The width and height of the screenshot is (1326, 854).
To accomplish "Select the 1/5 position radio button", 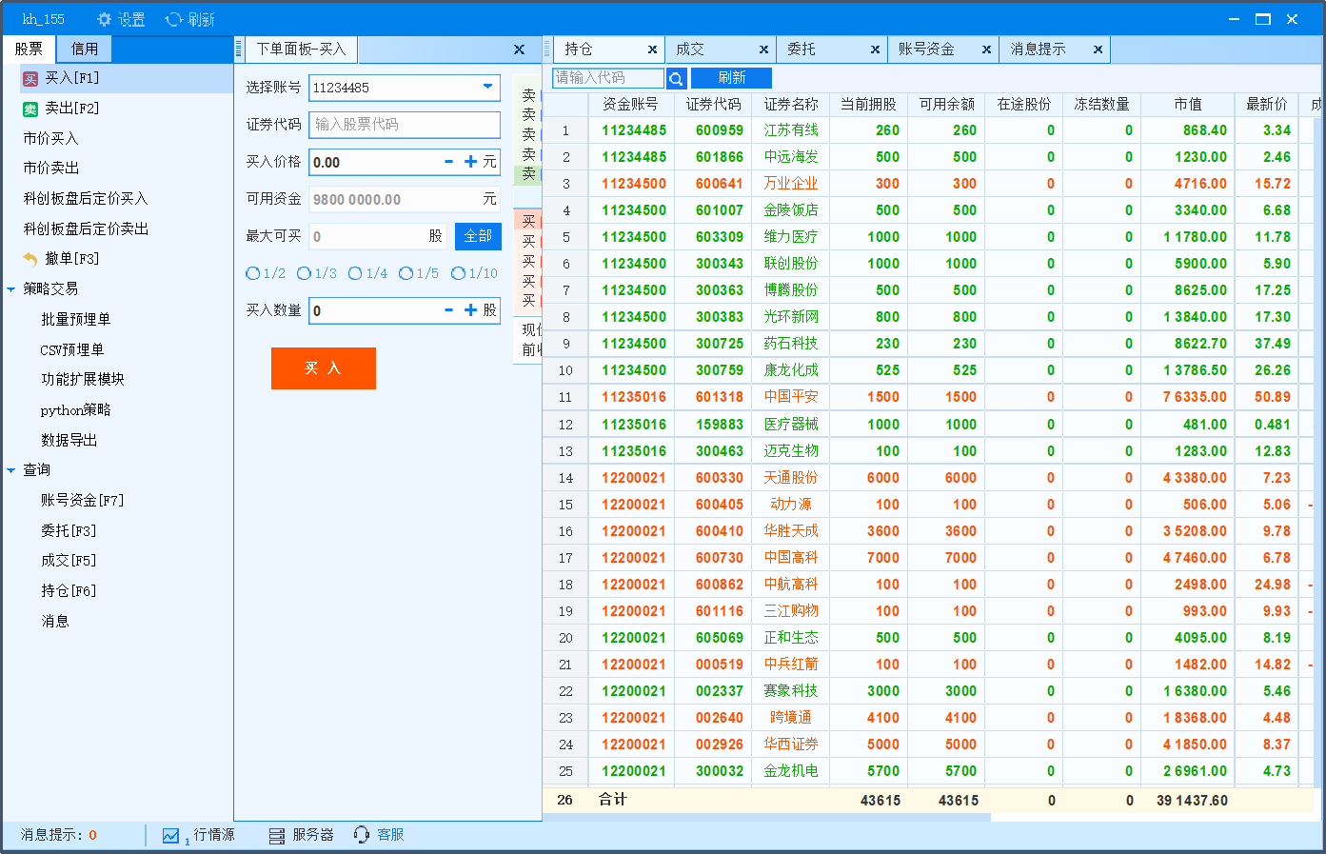I will tap(406, 273).
